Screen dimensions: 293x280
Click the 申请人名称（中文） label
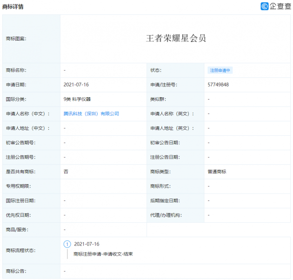[x=27, y=113]
